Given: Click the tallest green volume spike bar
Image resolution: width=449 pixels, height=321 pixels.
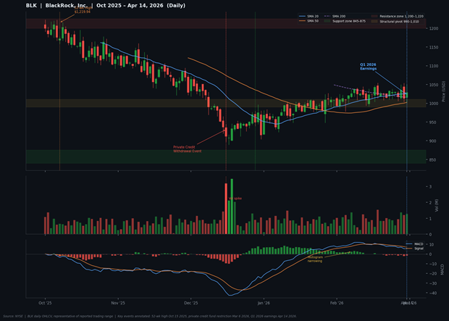Looking at the screenshot, I should 232,207.
